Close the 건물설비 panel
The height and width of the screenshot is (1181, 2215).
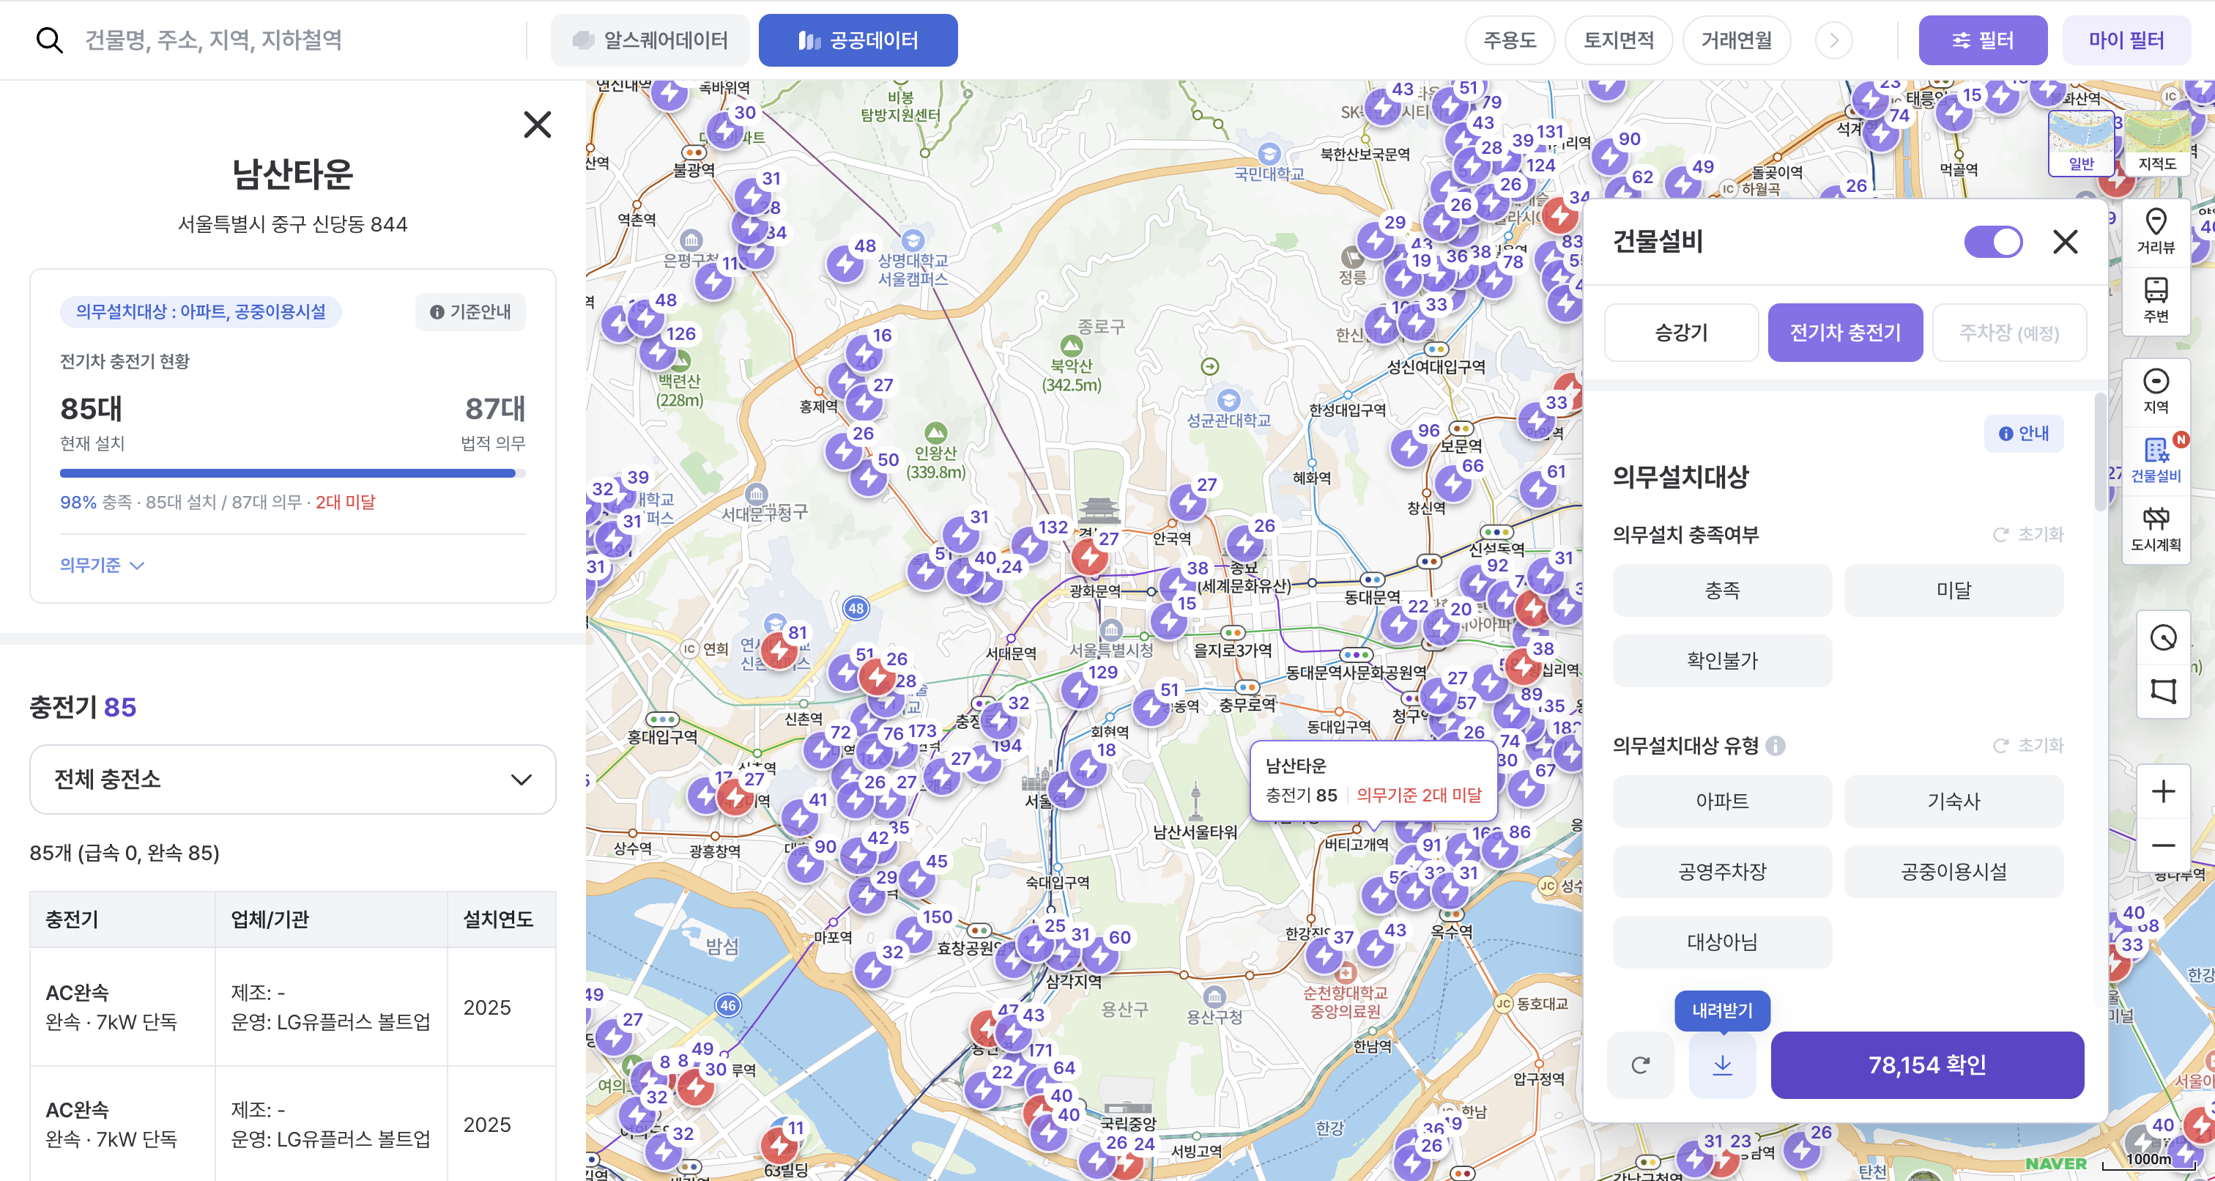[x=2065, y=242]
